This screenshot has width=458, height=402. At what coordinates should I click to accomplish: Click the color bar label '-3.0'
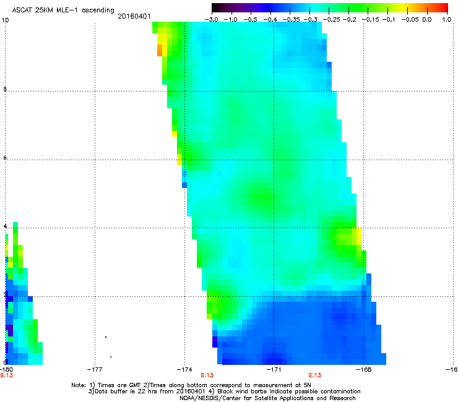click(212, 20)
